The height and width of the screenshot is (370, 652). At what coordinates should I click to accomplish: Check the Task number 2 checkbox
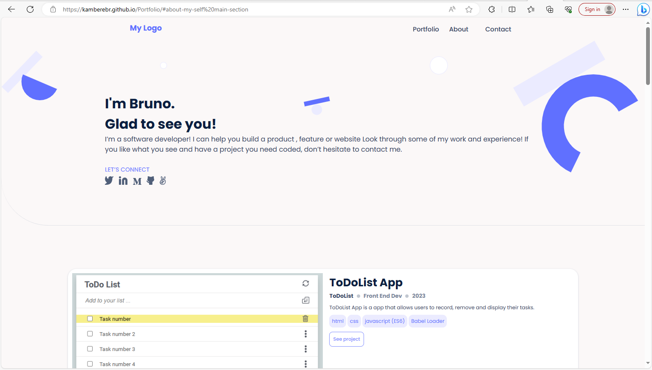tap(90, 334)
